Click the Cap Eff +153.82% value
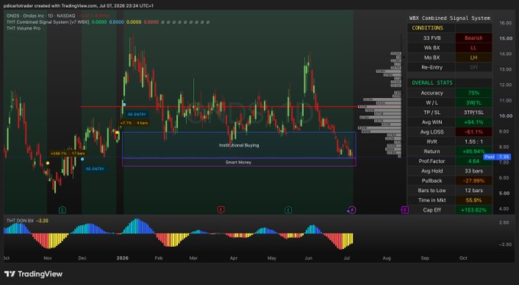The image size is (519, 285). pyautogui.click(x=474, y=210)
